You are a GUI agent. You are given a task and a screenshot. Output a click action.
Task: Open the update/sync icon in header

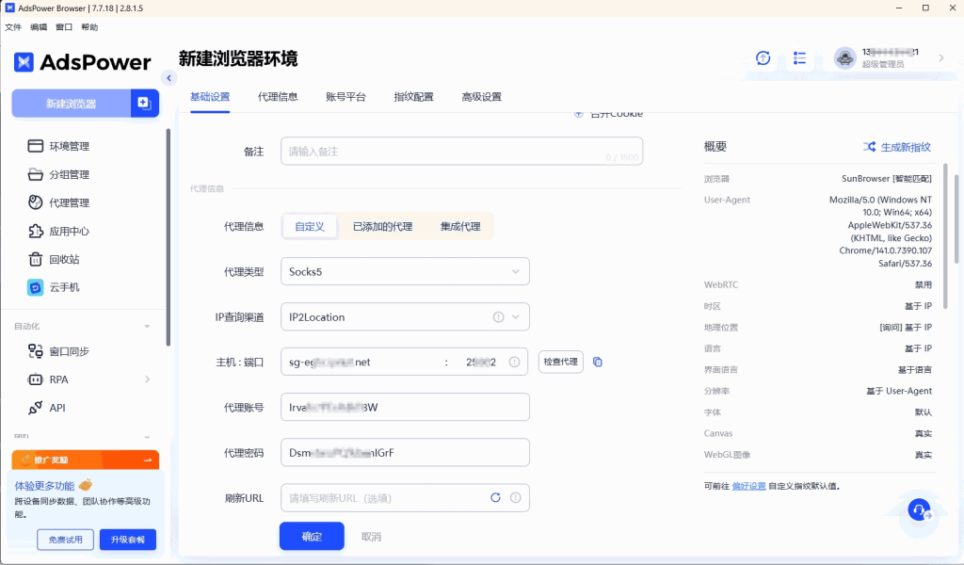[x=763, y=58]
